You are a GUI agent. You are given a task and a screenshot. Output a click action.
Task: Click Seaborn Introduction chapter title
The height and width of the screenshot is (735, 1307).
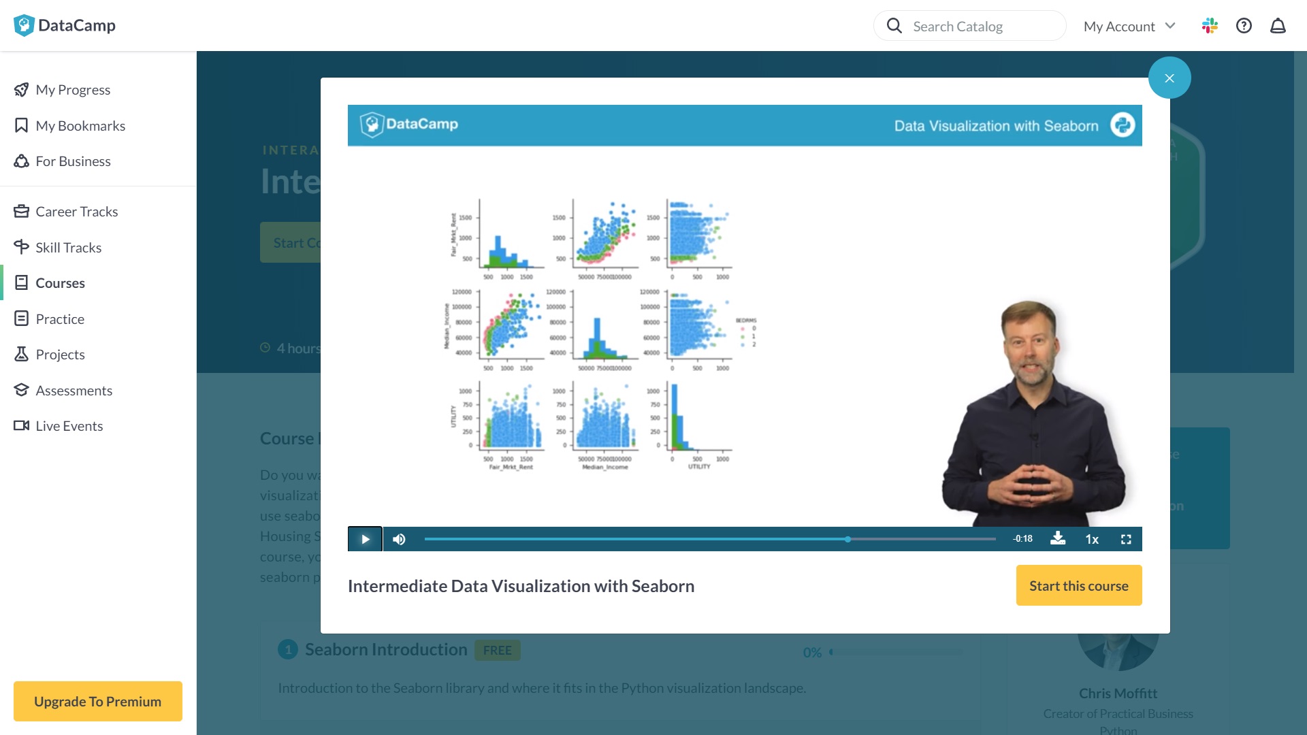[386, 649]
